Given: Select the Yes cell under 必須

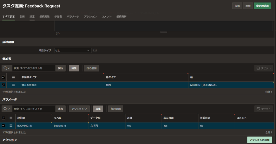Looking at the screenshot, I should coord(143,126).
